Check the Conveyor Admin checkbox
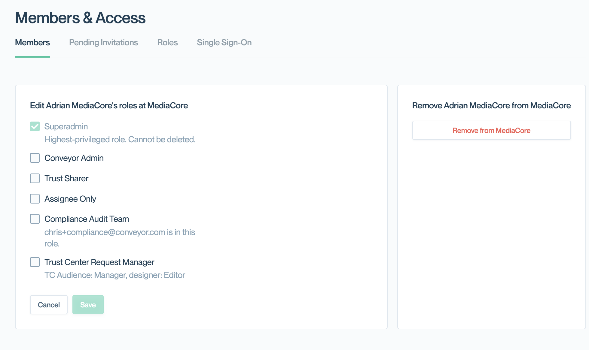This screenshot has width=589, height=350. [x=35, y=158]
